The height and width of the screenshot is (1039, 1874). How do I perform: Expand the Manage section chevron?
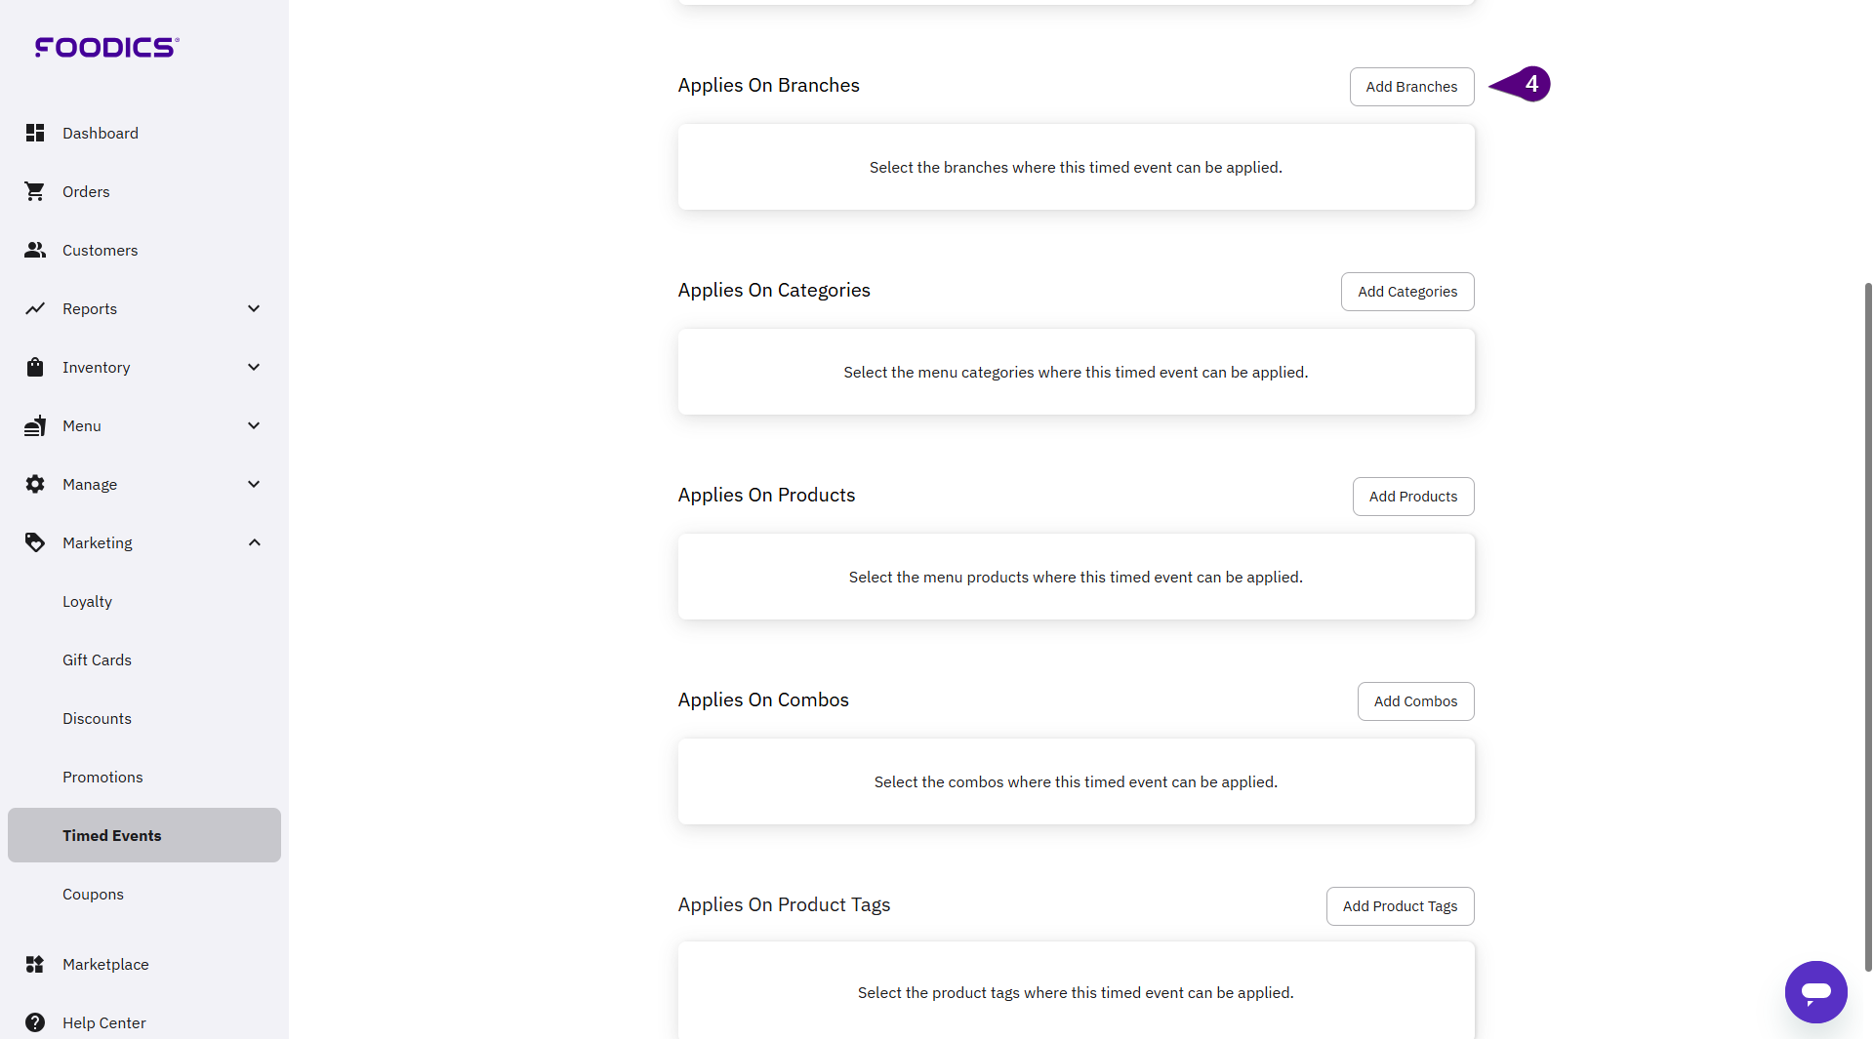254,484
